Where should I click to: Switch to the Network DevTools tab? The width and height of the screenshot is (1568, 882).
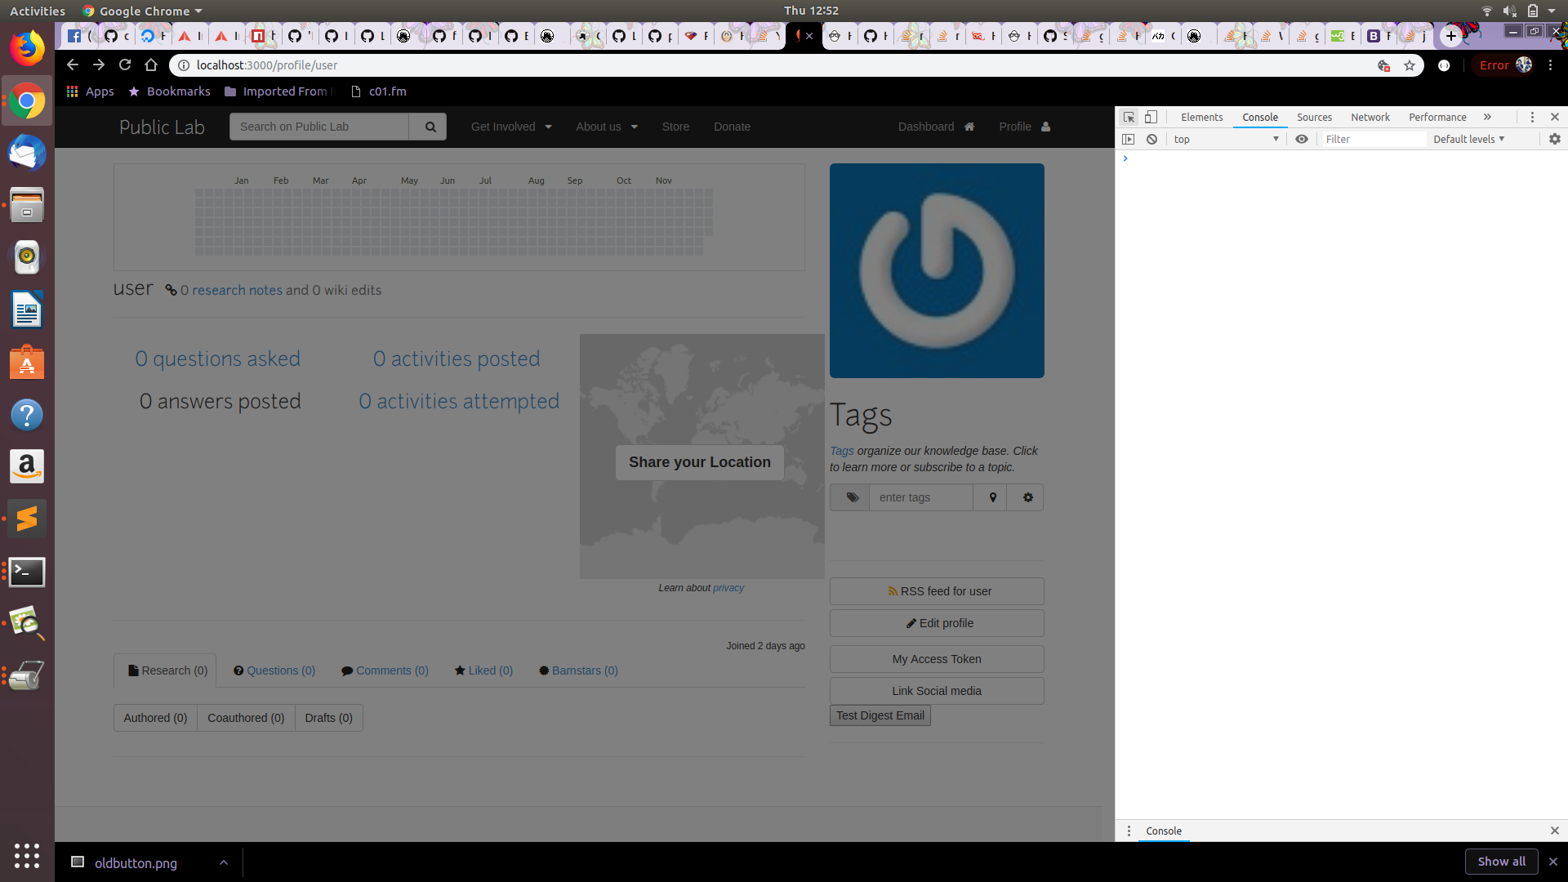1370,117
